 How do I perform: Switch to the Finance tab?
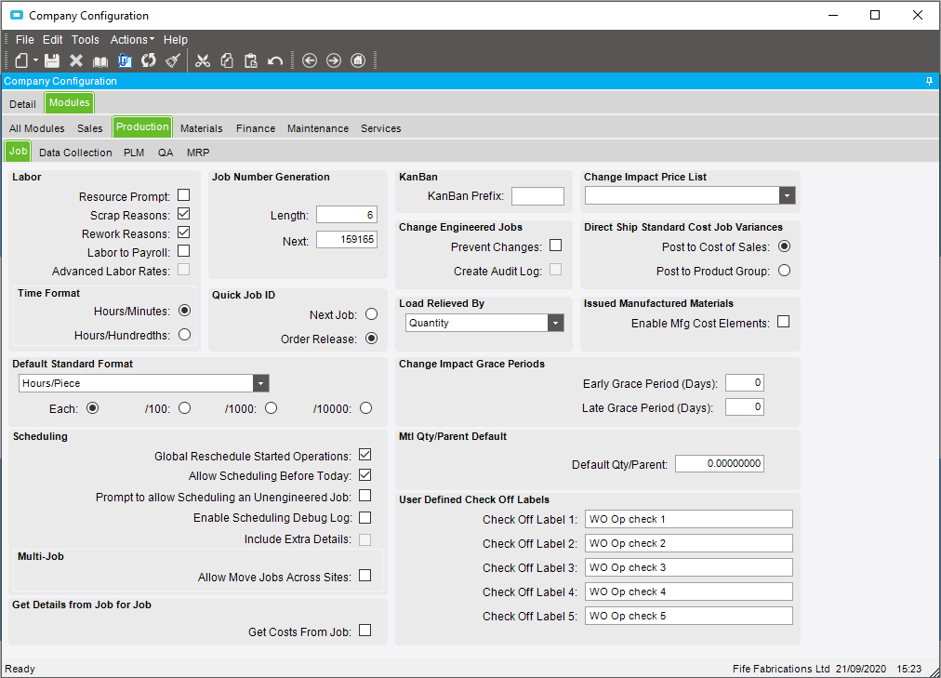coord(256,128)
